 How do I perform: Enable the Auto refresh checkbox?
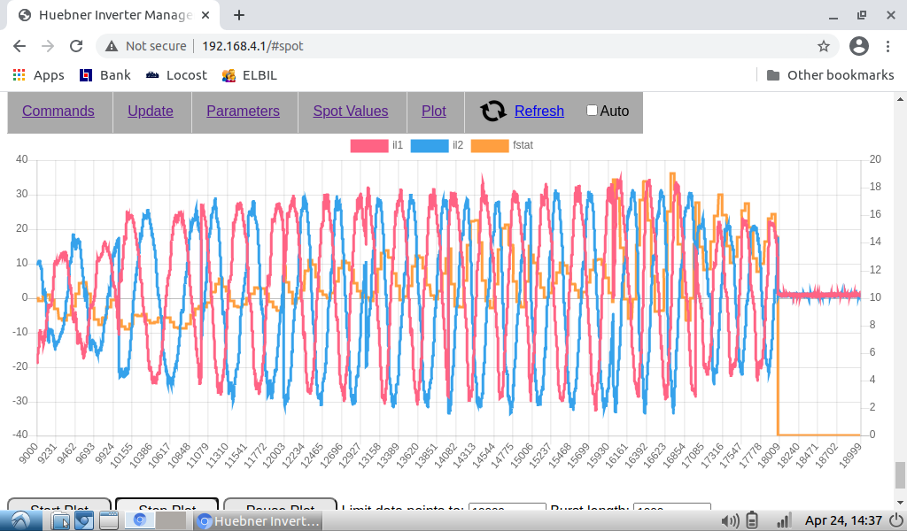[x=593, y=111]
